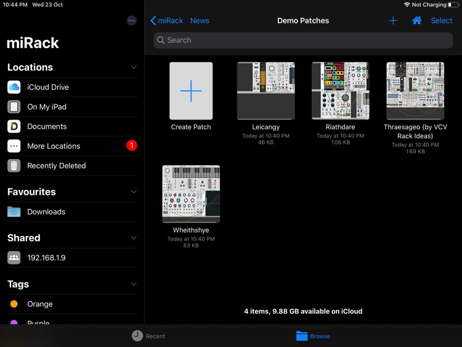
Task: Click the 169 KB file size text
Action: [x=415, y=151]
